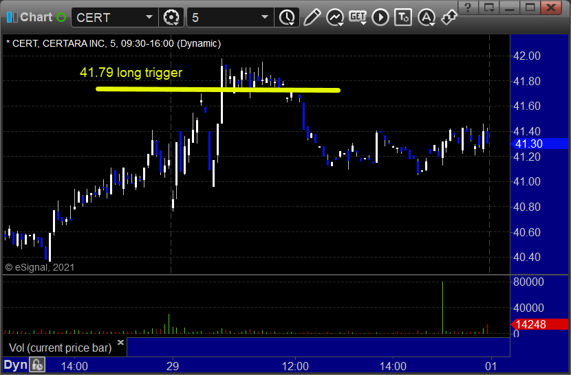
Task: Click the 14248 current volume marker
Action: coord(539,324)
